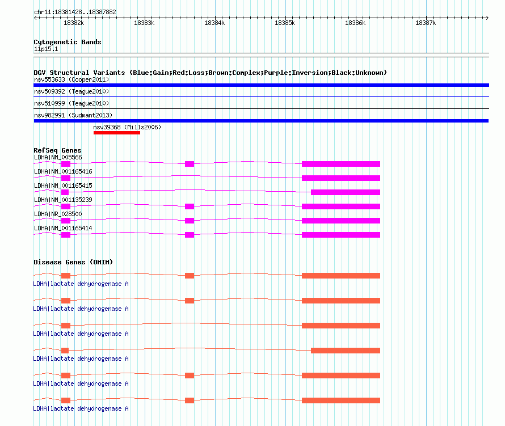Click the LDHA|NR_028500 transcript label
The height and width of the screenshot is (426, 505).
pos(58,214)
